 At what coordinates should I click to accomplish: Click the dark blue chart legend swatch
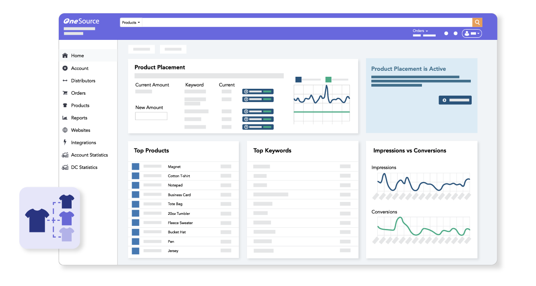(x=298, y=79)
